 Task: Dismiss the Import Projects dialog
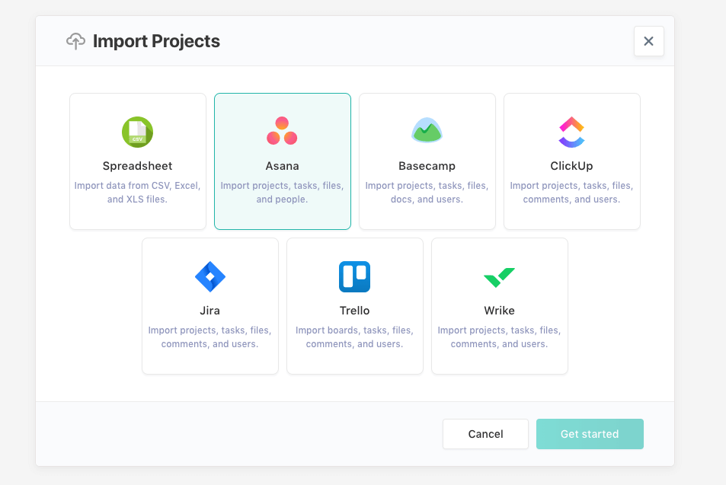coord(648,41)
